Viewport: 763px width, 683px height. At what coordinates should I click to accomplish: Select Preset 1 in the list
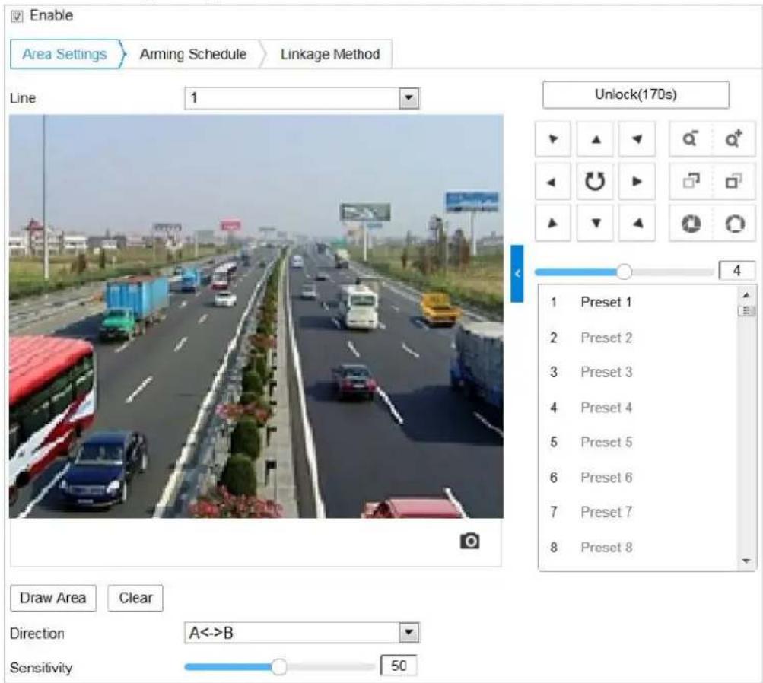tap(638, 302)
